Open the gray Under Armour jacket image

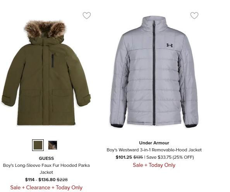(154, 72)
